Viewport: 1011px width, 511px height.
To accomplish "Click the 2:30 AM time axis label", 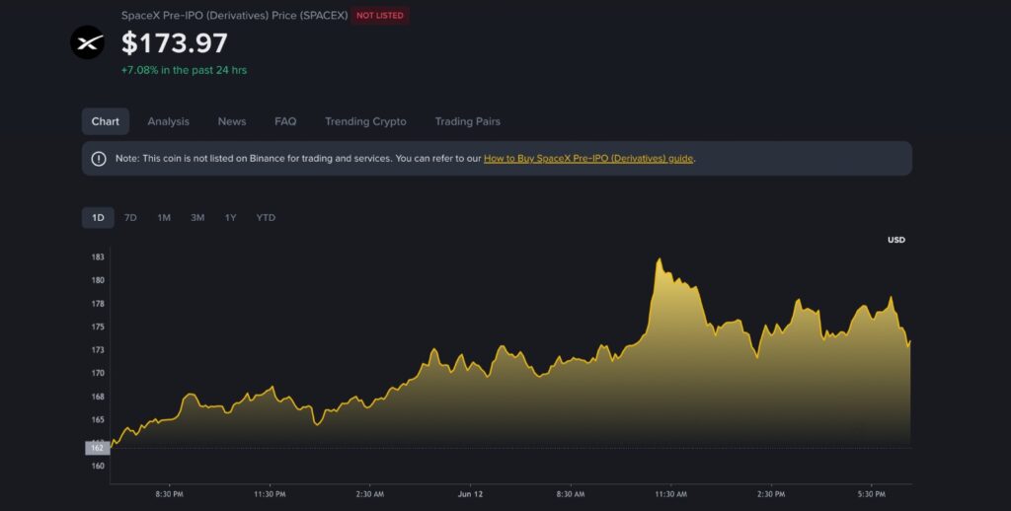I will 369,494.
